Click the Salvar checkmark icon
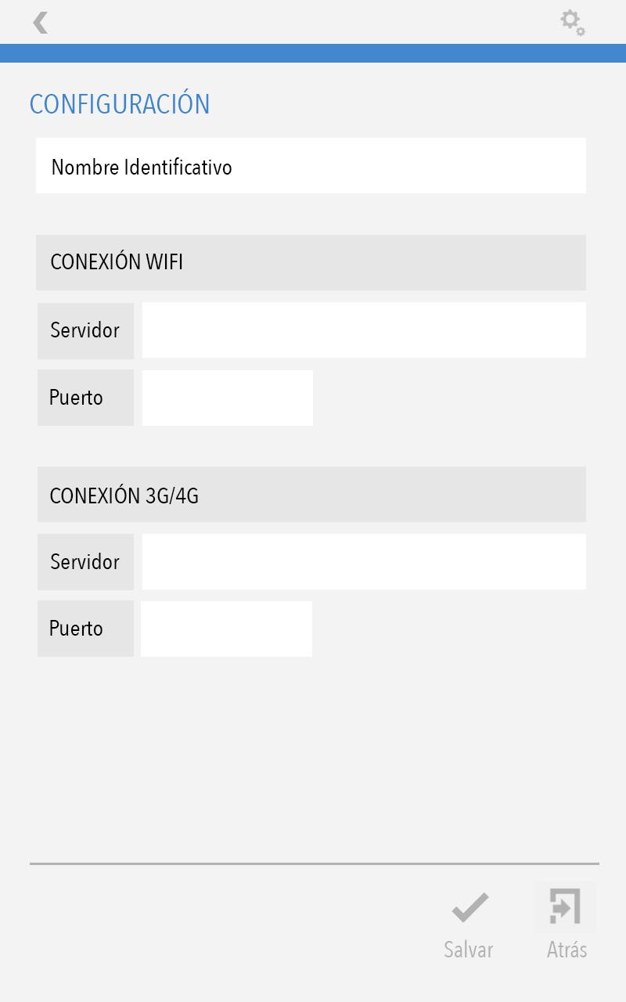The width and height of the screenshot is (626, 1002). click(469, 908)
